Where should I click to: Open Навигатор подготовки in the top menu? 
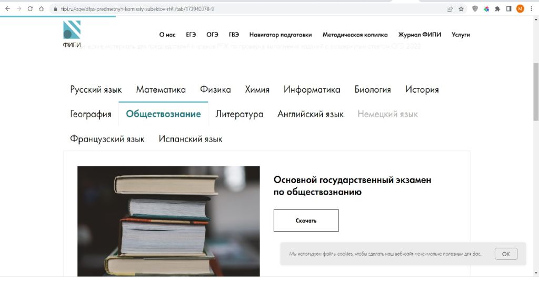(281, 35)
